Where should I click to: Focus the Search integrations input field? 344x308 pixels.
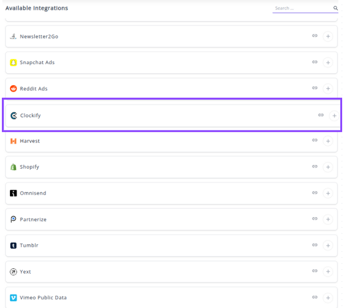pos(302,8)
